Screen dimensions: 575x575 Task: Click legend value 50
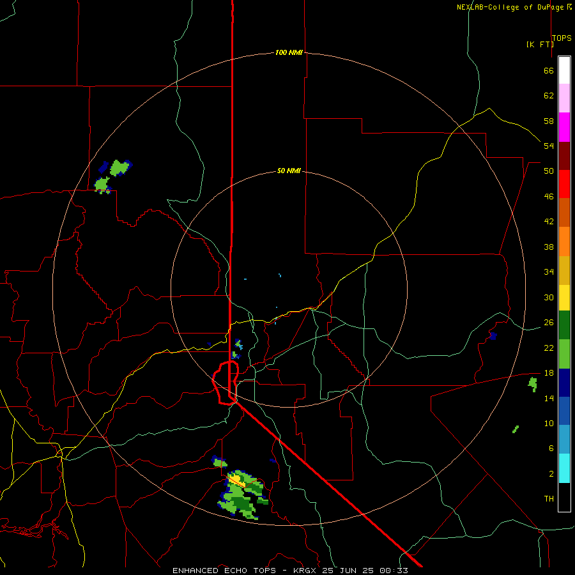coord(549,171)
